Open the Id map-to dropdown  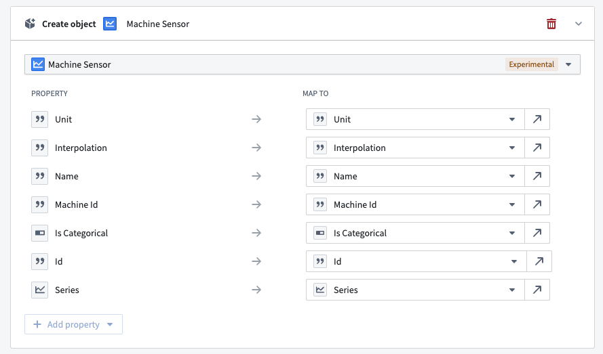point(416,261)
